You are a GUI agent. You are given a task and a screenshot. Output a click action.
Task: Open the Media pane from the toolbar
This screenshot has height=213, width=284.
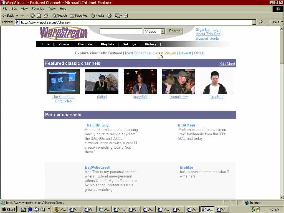[x=97, y=16]
